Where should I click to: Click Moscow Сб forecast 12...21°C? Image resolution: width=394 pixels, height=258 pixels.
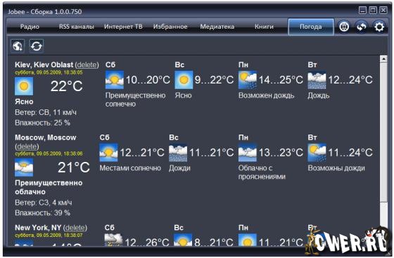142,153
